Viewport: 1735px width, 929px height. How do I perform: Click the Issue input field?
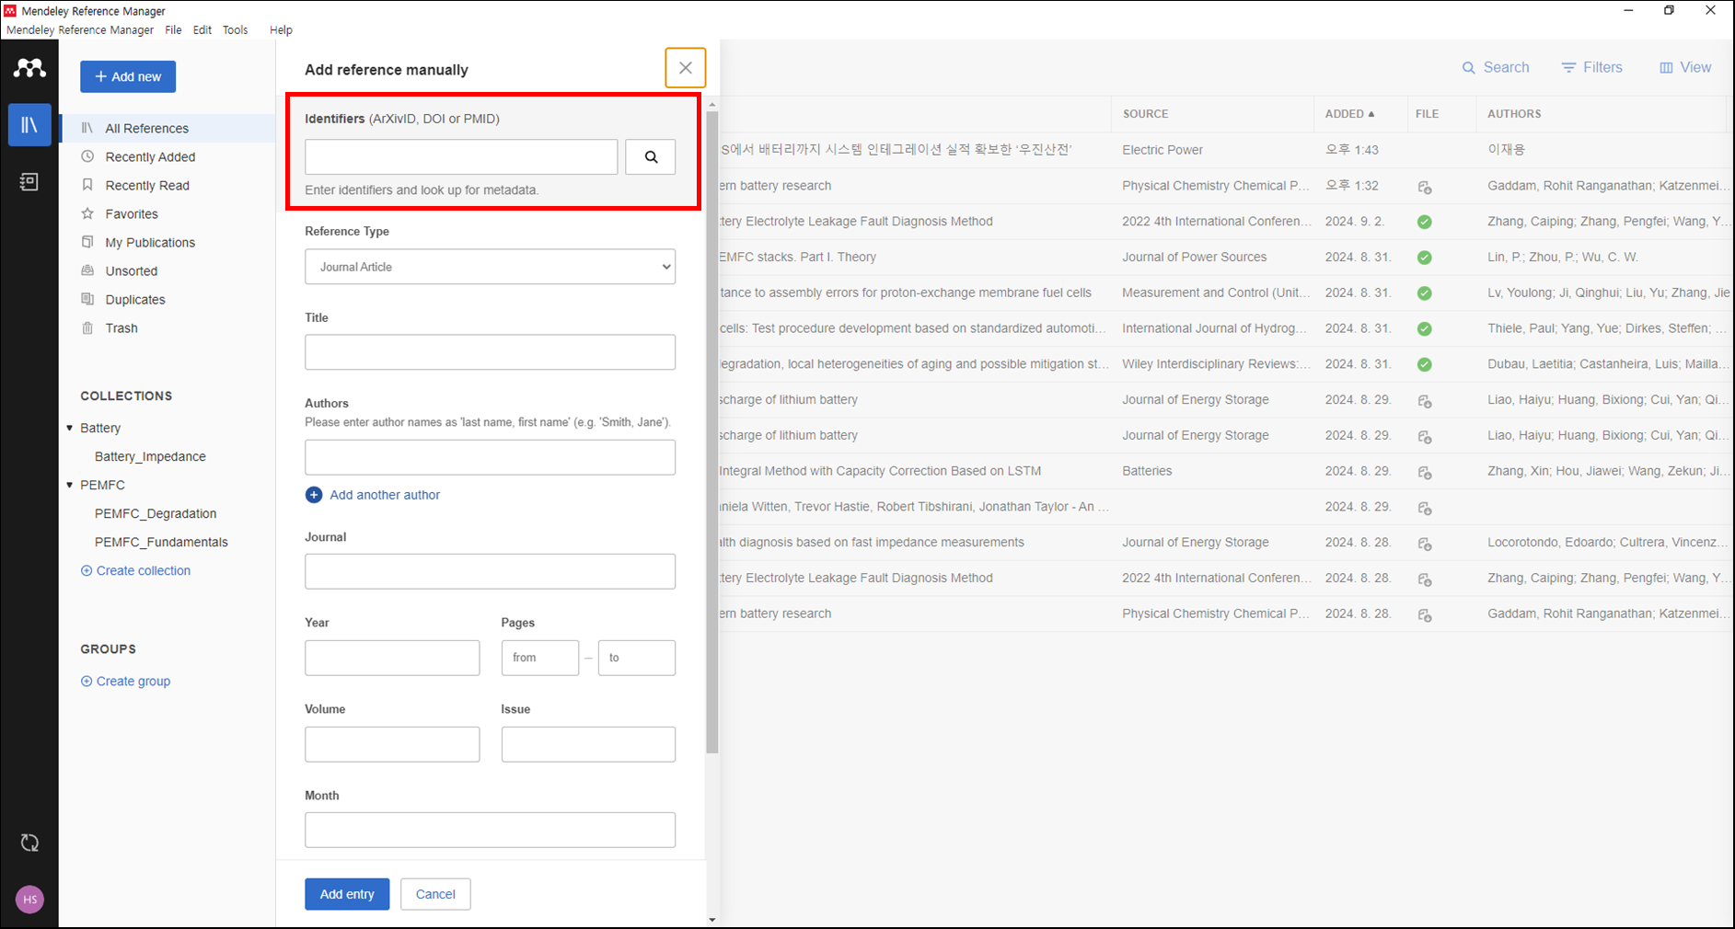click(588, 744)
